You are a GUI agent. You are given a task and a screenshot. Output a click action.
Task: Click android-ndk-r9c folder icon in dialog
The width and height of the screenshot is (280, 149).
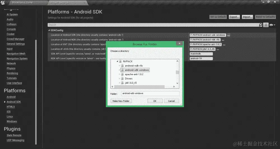(x=122, y=66)
